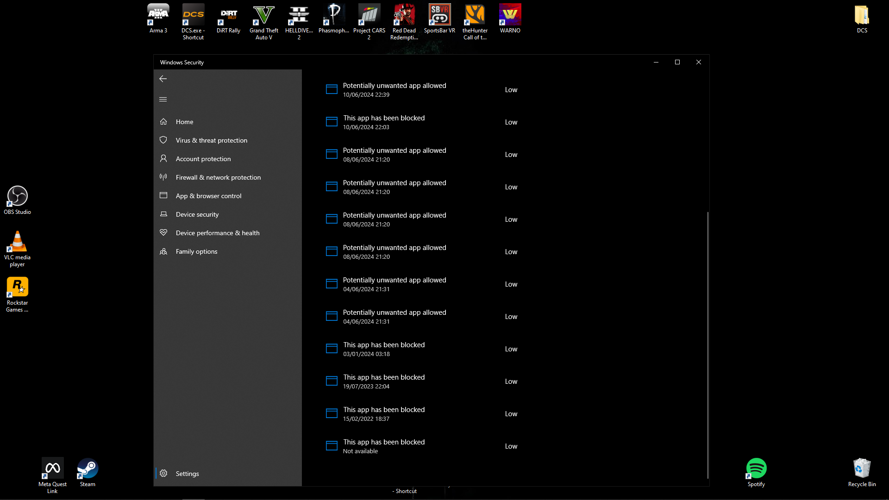Open Virus & threat protection
This screenshot has height=500, width=889.
pyautogui.click(x=228, y=140)
